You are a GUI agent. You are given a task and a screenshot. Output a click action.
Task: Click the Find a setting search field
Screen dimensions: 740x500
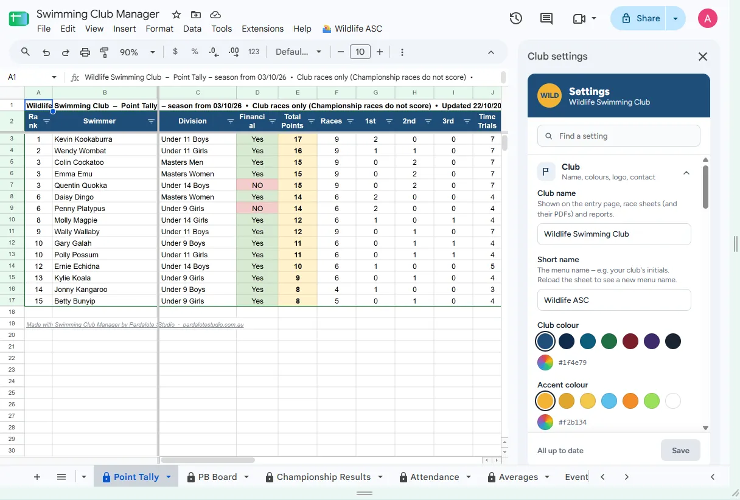619,136
